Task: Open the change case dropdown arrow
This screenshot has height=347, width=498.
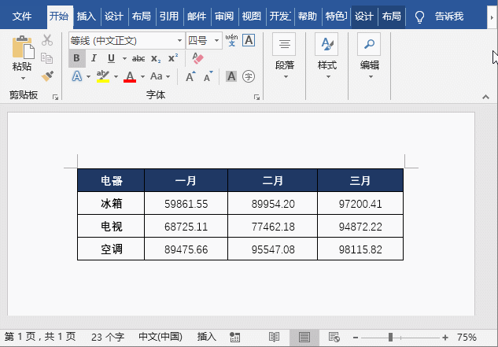Action: click(168, 76)
